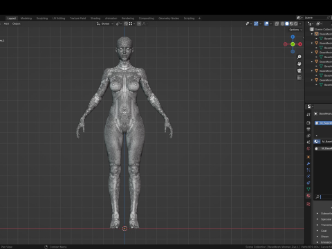Open the Modifiers wrench tab

click(x=308, y=163)
